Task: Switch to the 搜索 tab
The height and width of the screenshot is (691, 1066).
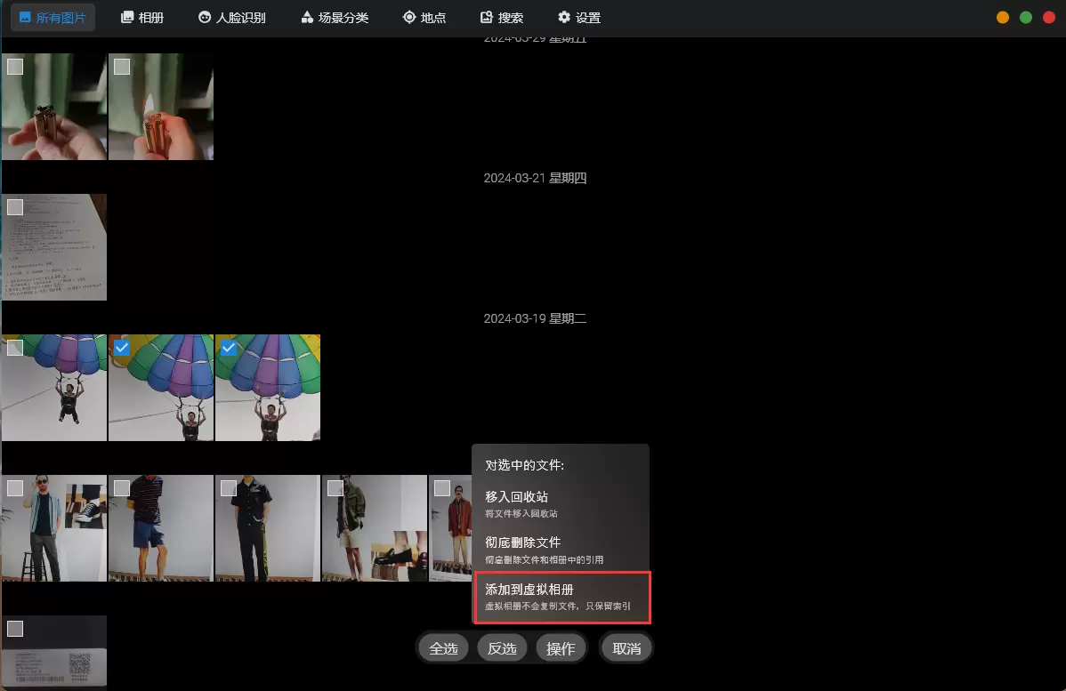Action: coord(502,18)
